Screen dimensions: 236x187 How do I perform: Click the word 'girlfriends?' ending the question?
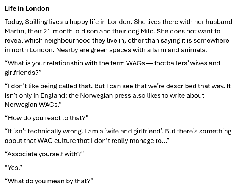pos(23,73)
